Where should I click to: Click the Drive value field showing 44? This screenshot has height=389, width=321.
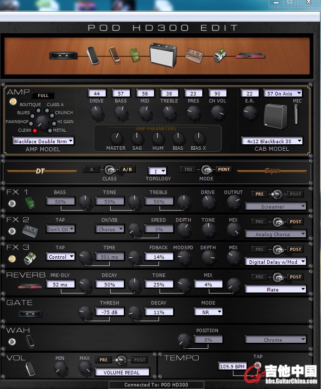click(97, 93)
